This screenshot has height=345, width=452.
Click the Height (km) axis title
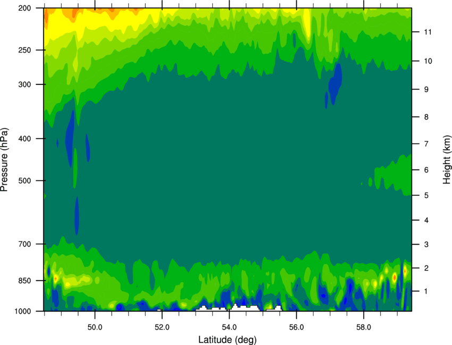447,160
